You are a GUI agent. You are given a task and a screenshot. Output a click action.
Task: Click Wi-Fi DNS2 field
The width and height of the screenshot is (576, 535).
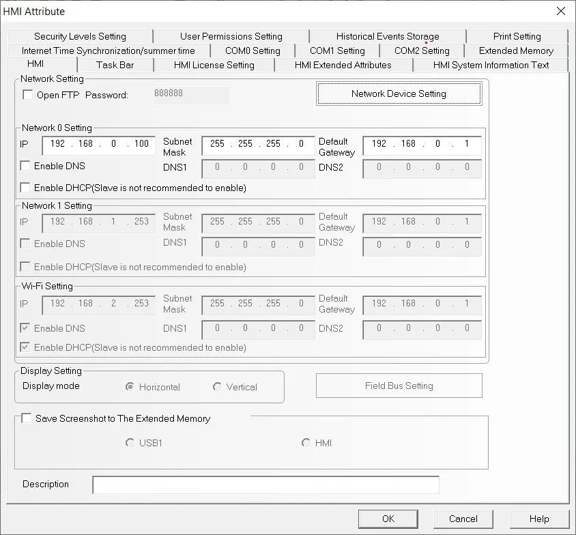(422, 330)
